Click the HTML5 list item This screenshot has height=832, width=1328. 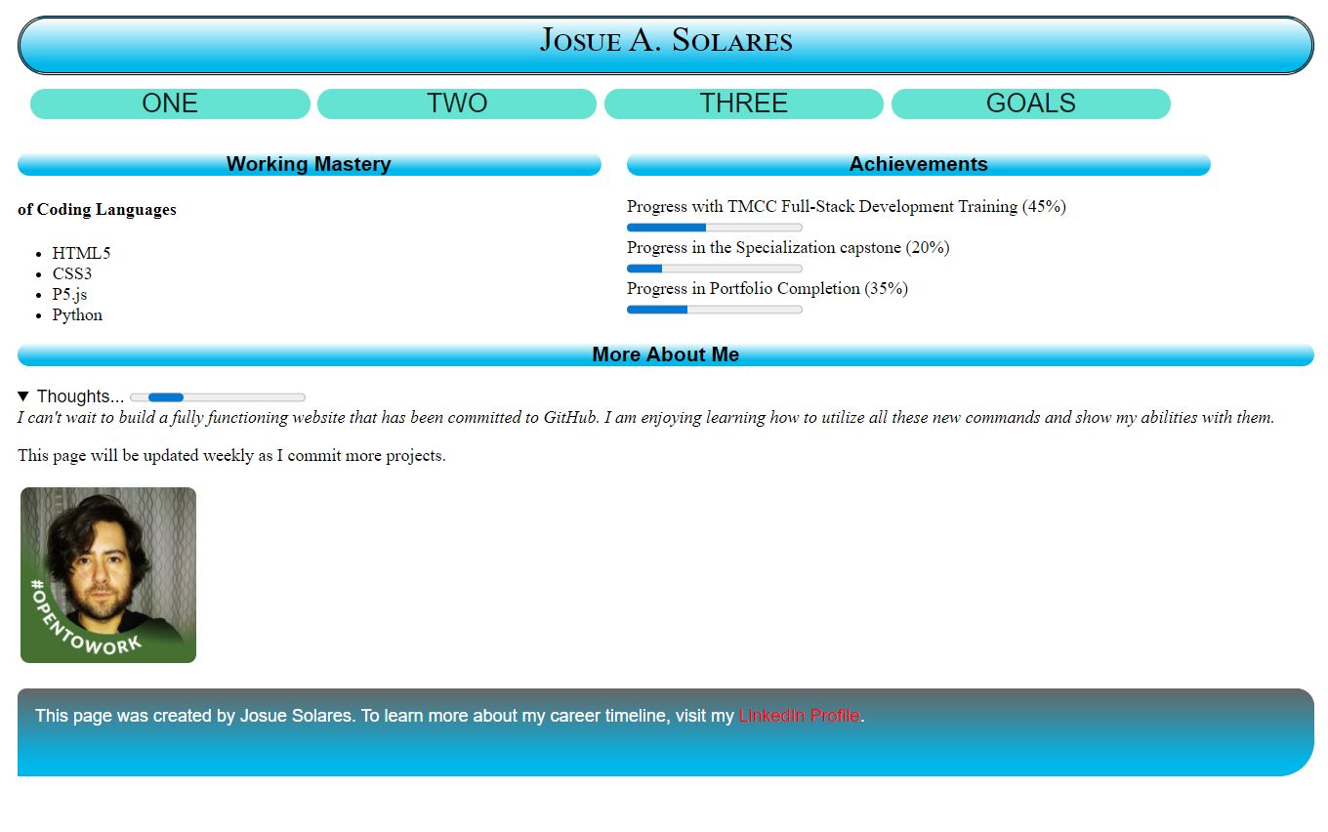[x=81, y=253]
